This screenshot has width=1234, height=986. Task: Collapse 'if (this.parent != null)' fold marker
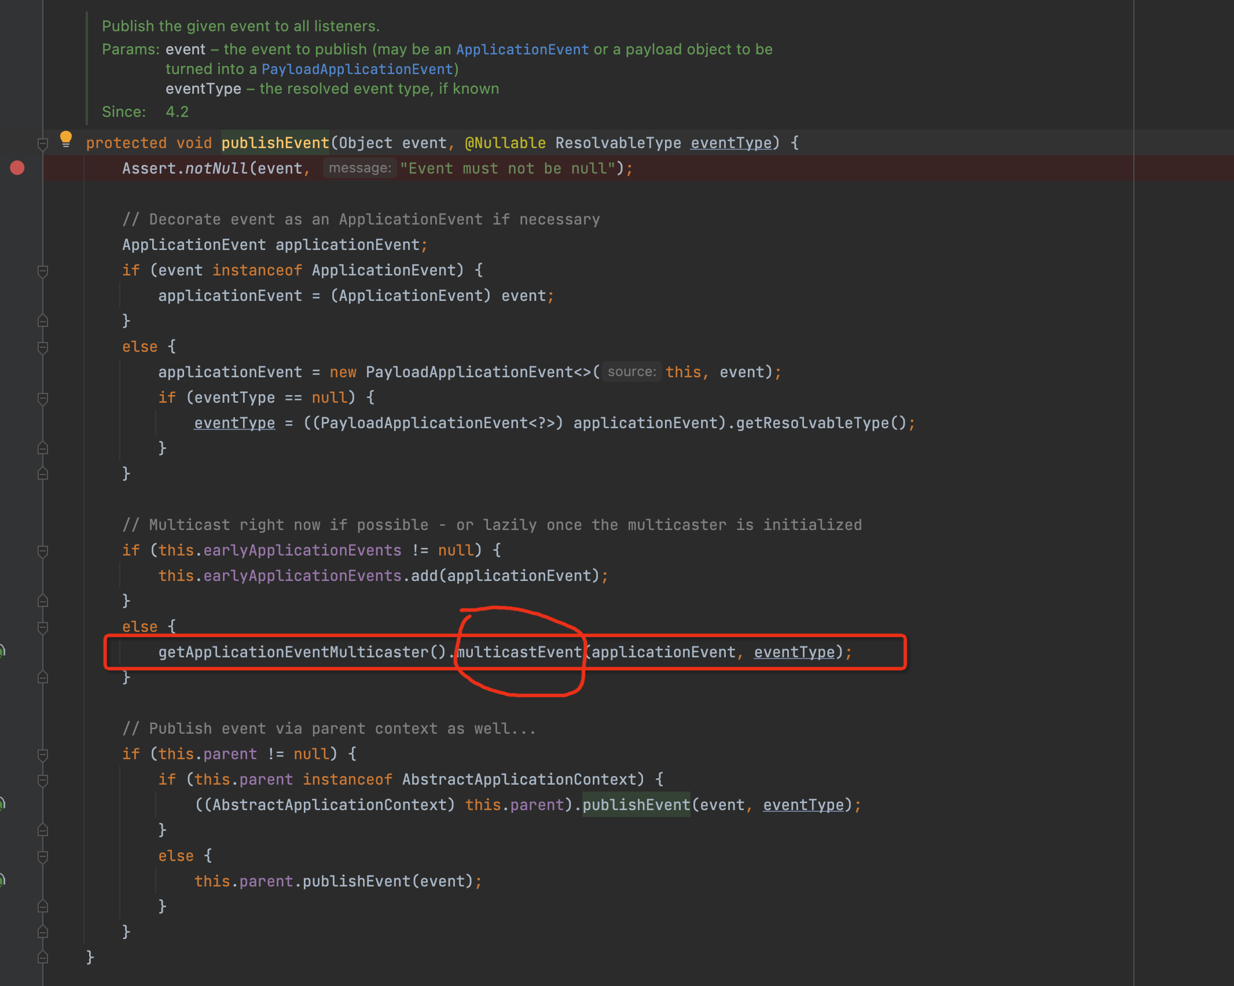tap(42, 754)
